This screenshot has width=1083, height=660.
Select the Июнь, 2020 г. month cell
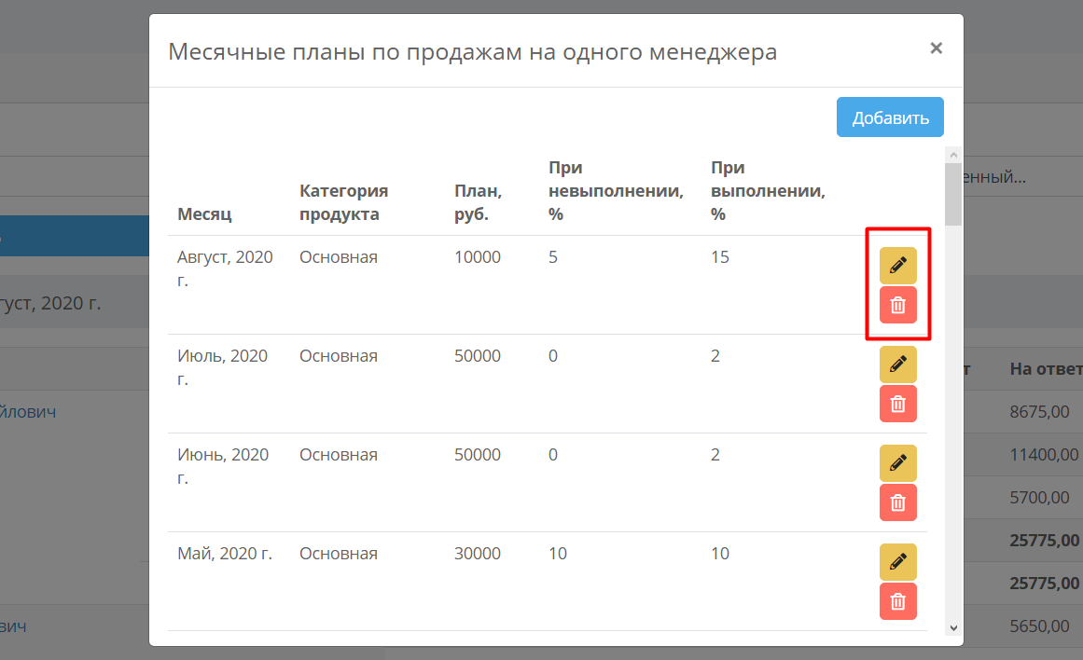(x=223, y=466)
